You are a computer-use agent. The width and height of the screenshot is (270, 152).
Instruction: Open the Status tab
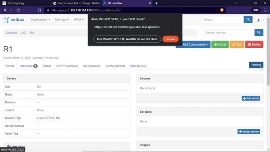pyautogui.click(x=47, y=66)
